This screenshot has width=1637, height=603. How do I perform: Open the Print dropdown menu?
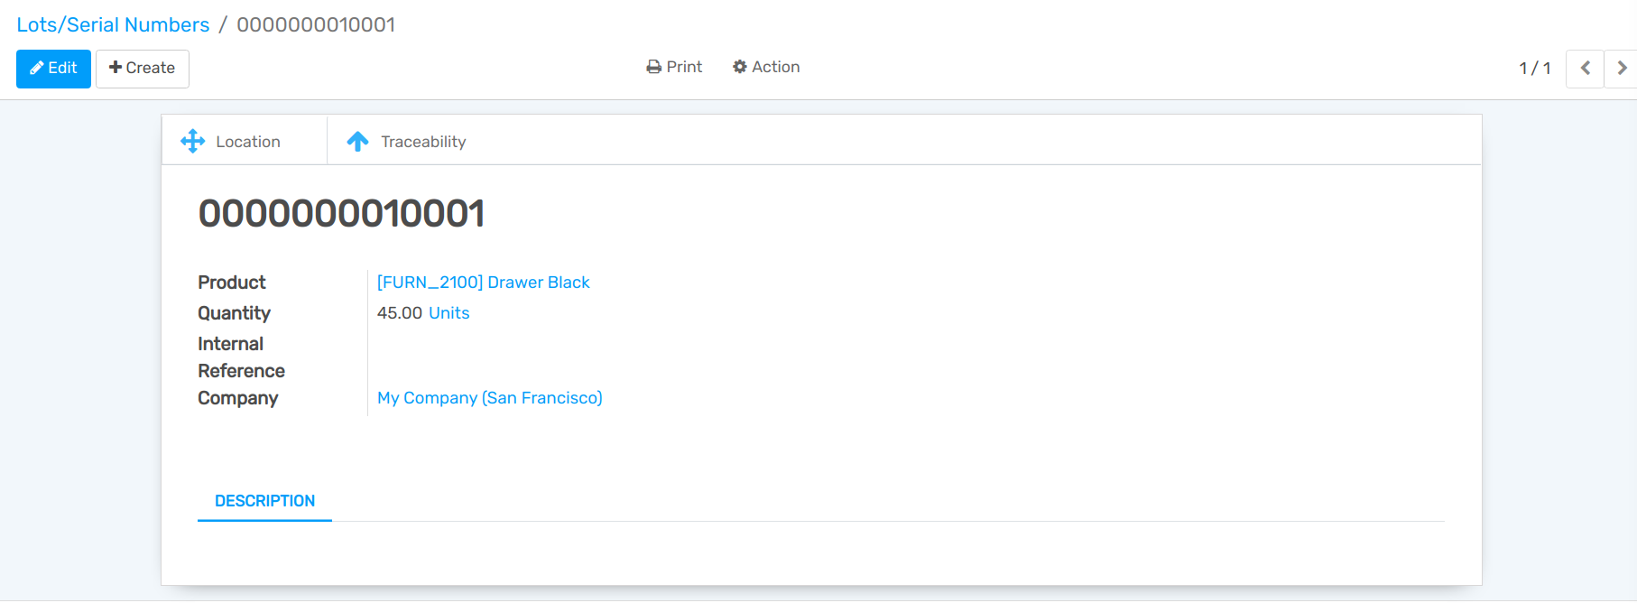tap(674, 67)
